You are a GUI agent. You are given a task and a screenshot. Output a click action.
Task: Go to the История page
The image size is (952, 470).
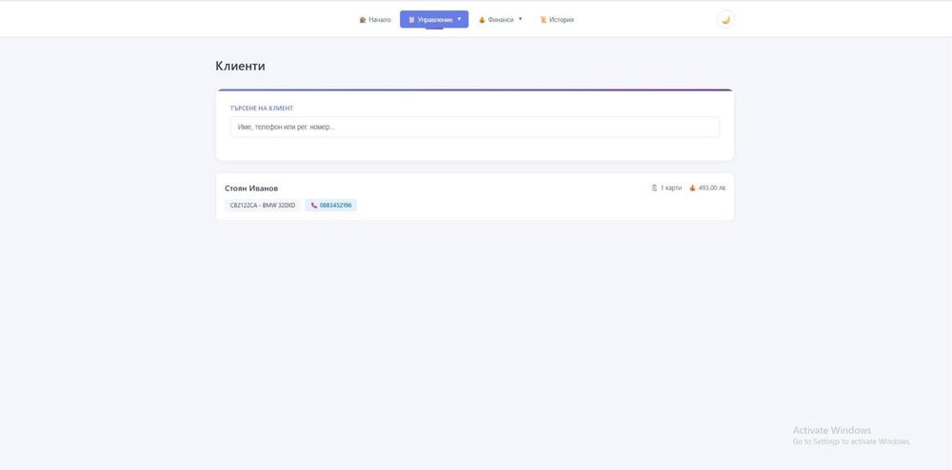pos(557,19)
